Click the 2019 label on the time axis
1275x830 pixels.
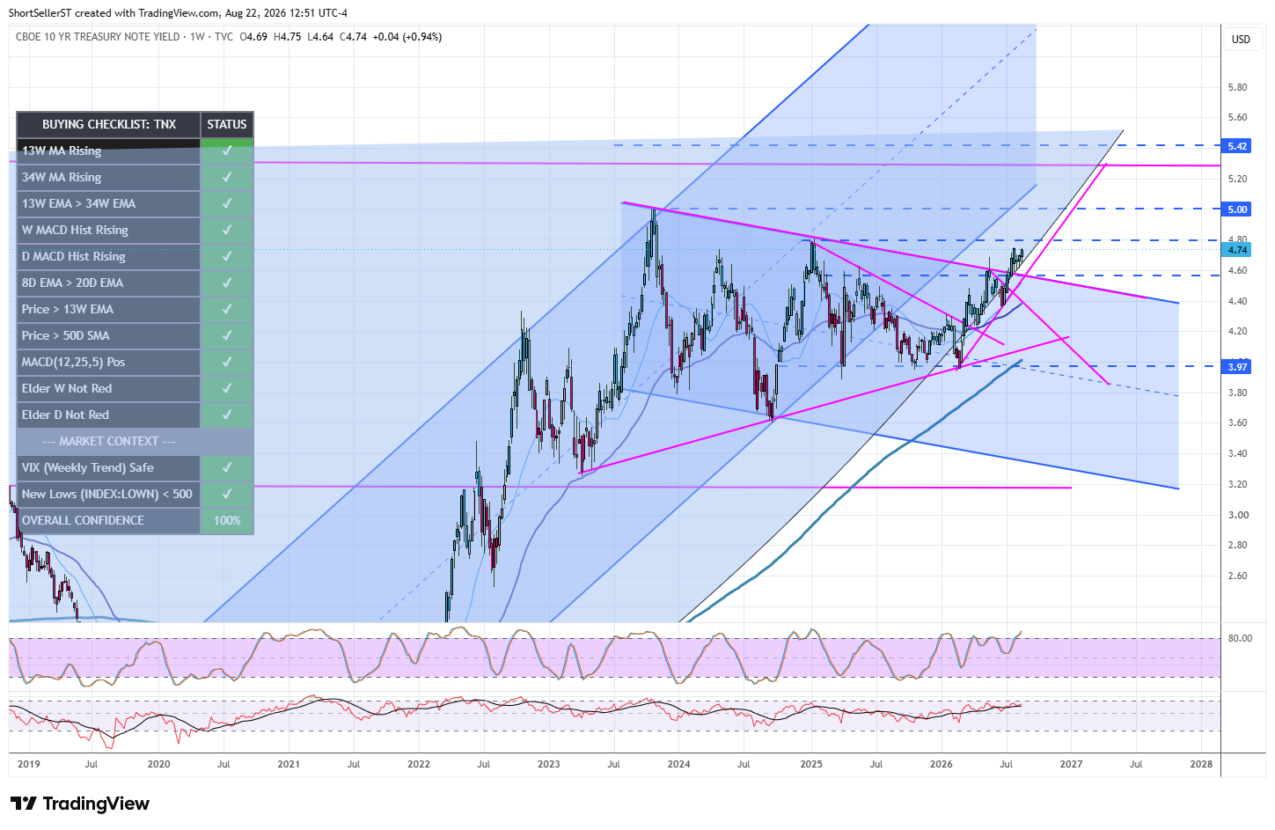(29, 764)
